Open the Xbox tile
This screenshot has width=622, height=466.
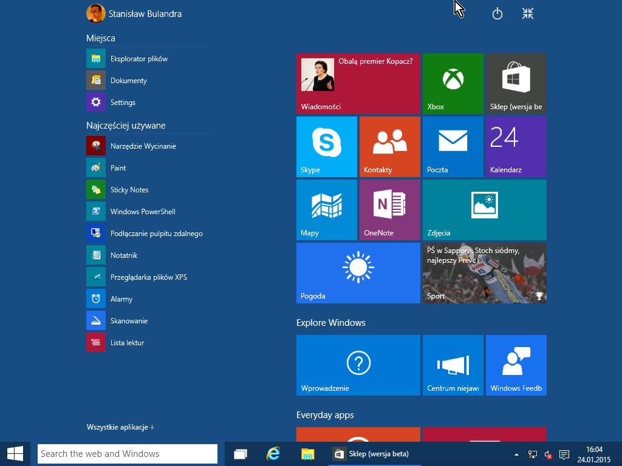tap(453, 83)
